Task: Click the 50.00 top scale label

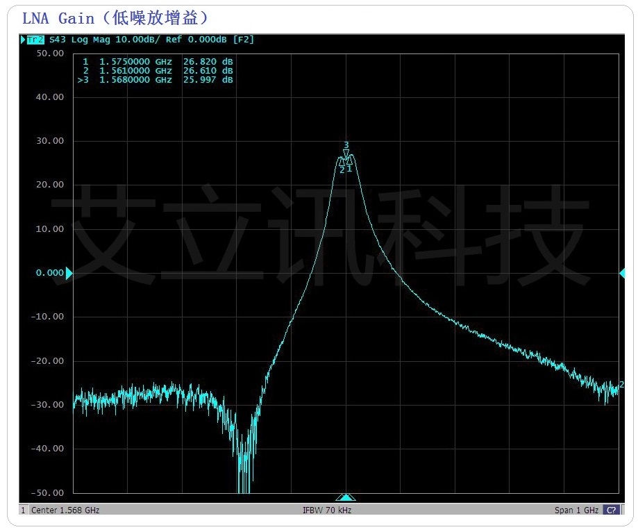Action: [50, 53]
